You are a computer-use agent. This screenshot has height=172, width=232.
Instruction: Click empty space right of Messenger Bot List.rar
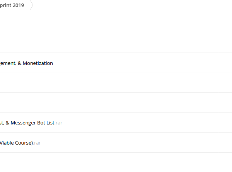click(147, 123)
